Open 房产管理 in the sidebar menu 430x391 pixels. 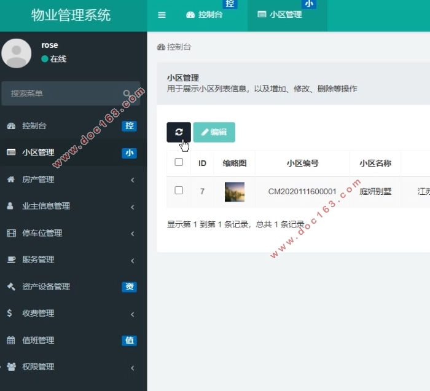73,180
